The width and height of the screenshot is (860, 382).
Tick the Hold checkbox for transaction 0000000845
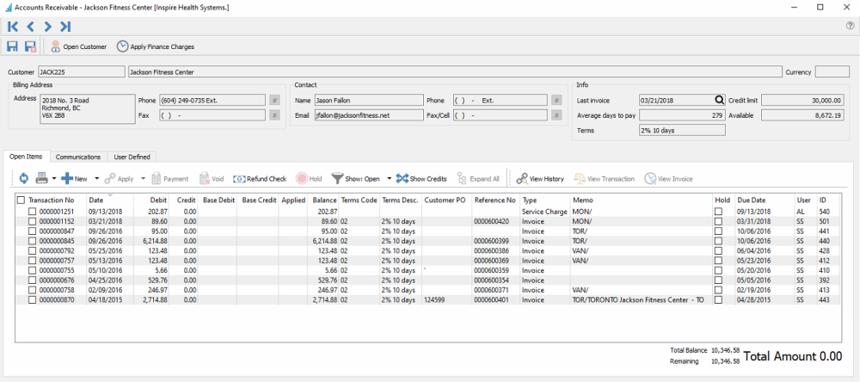coord(718,243)
